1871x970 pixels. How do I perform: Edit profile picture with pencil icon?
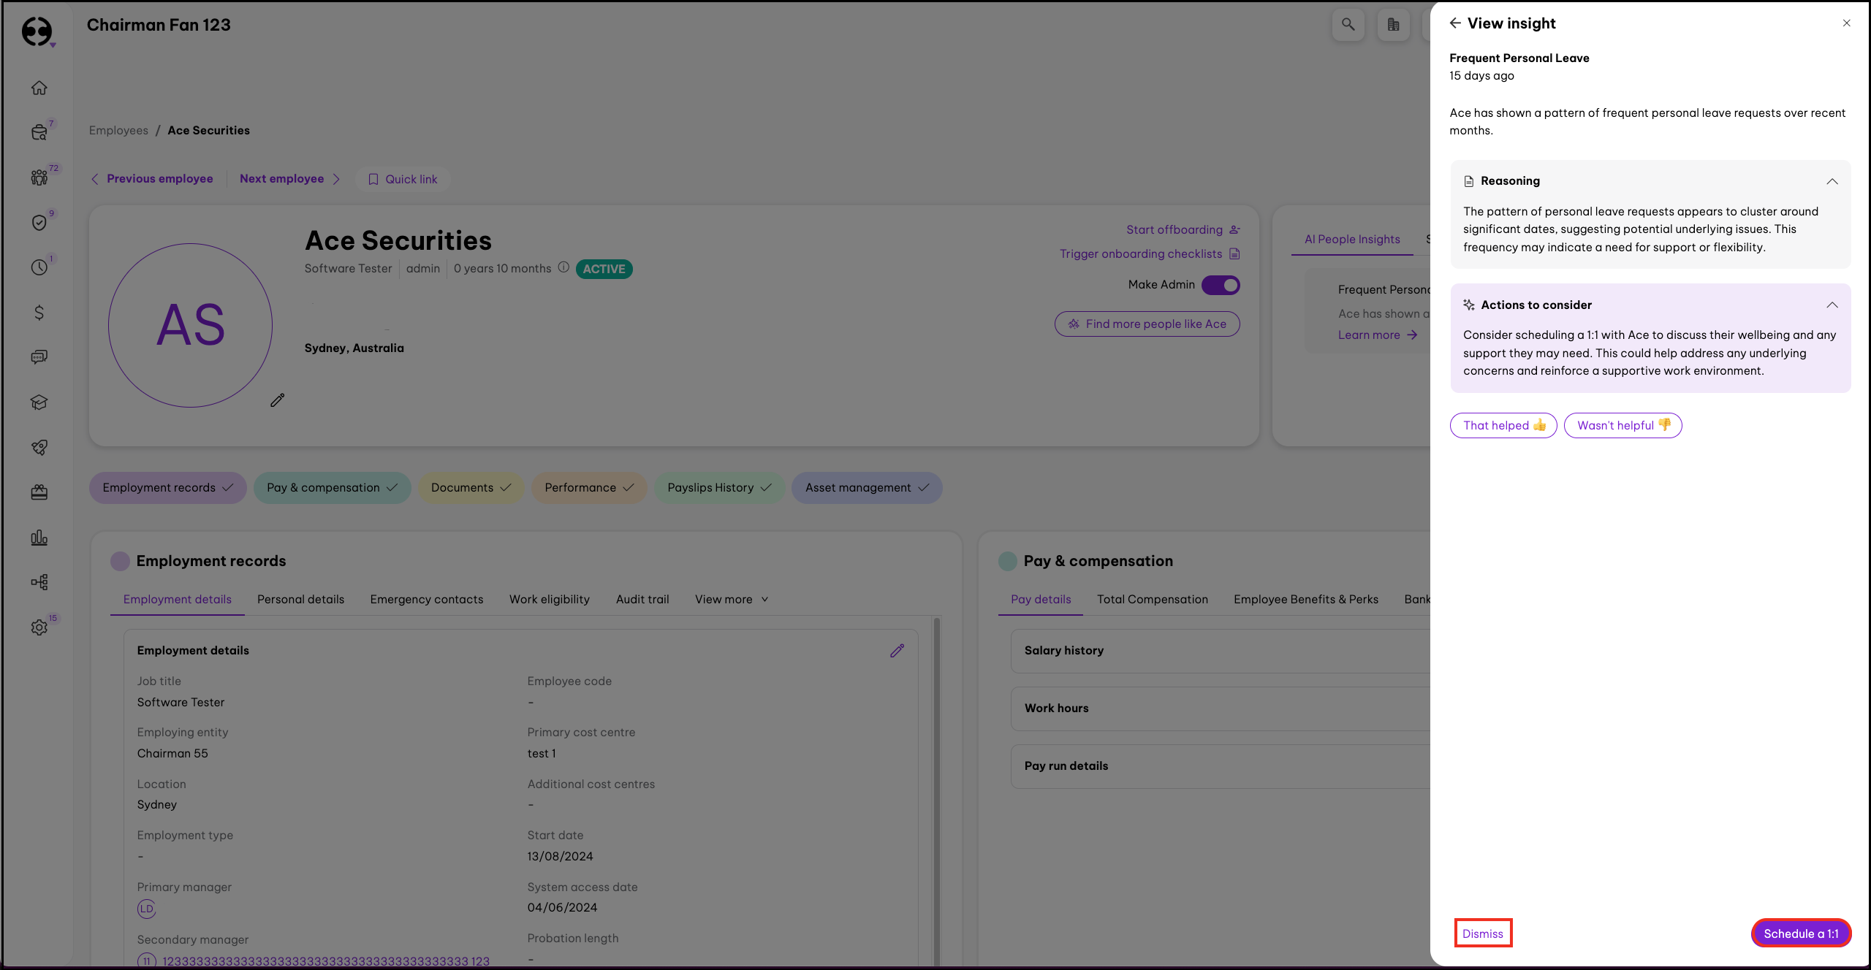point(278,400)
